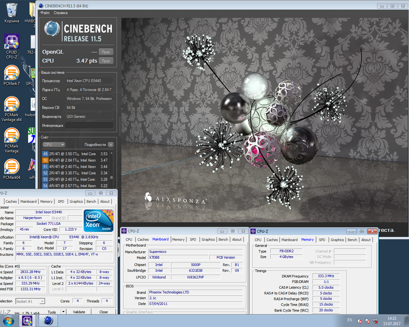409x327 pixels.
Task: Click the Tools button in CPU-Z
Action: pos(52,312)
